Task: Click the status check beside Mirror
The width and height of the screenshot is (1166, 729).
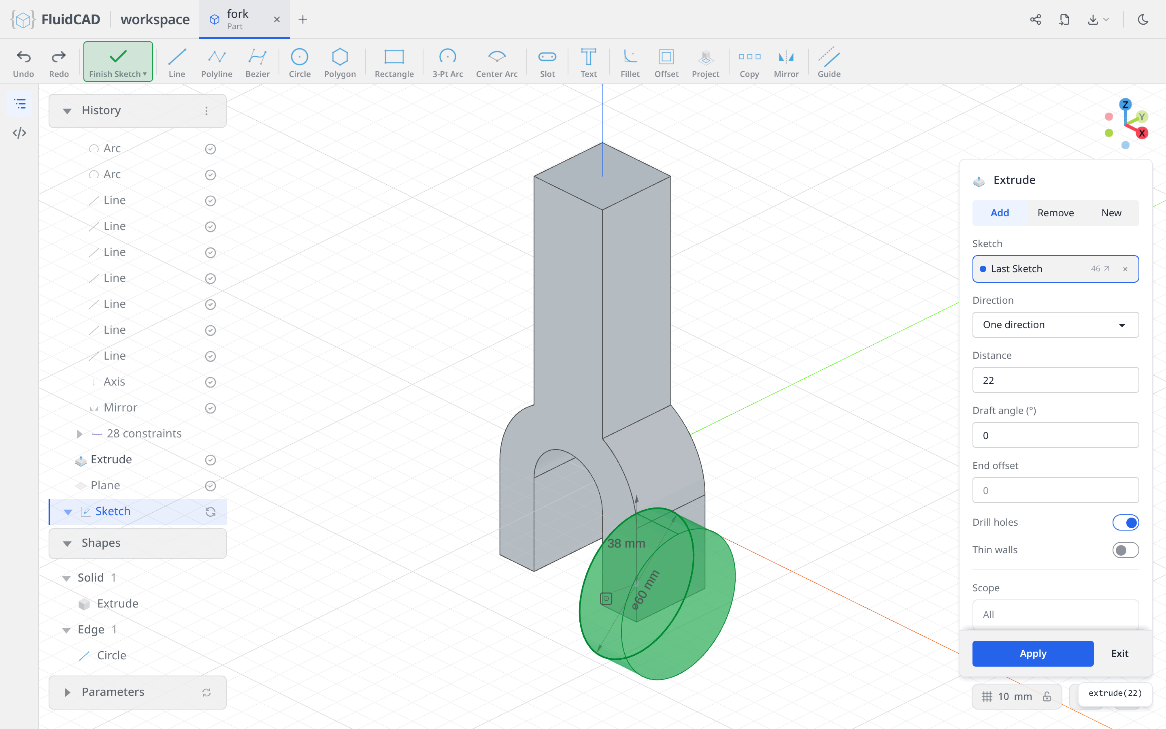Action: click(x=210, y=408)
